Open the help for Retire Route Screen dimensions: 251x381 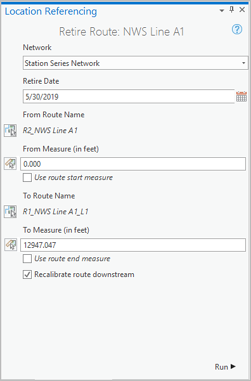point(237,29)
